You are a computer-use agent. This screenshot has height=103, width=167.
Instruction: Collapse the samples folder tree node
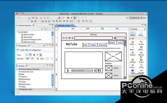pos(18,32)
